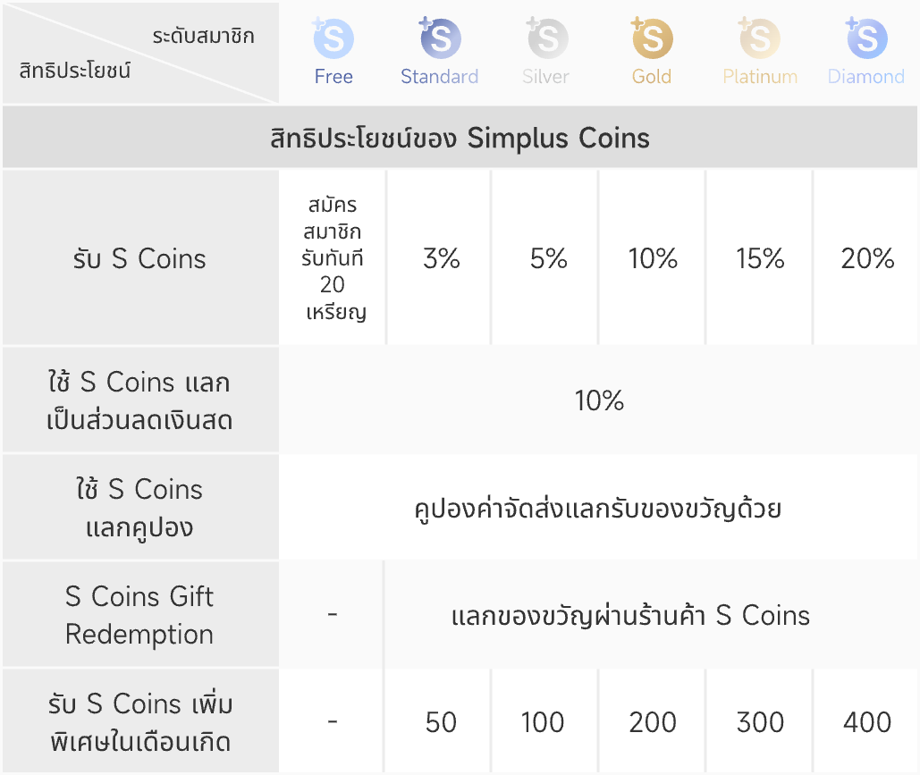Click the 20% Diamond earn rate cell
The width and height of the screenshot is (920, 775).
[867, 259]
